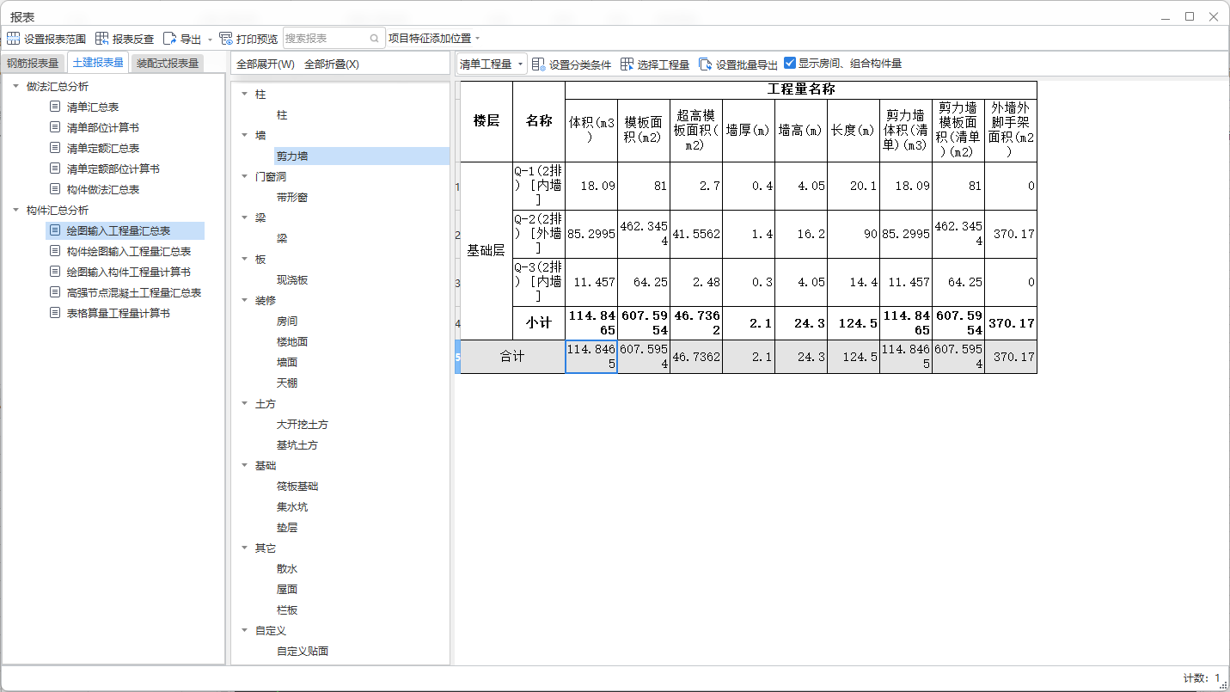Collapse the 门窗洞 category group
Viewport: 1230px width, 692px height.
pyautogui.click(x=244, y=176)
